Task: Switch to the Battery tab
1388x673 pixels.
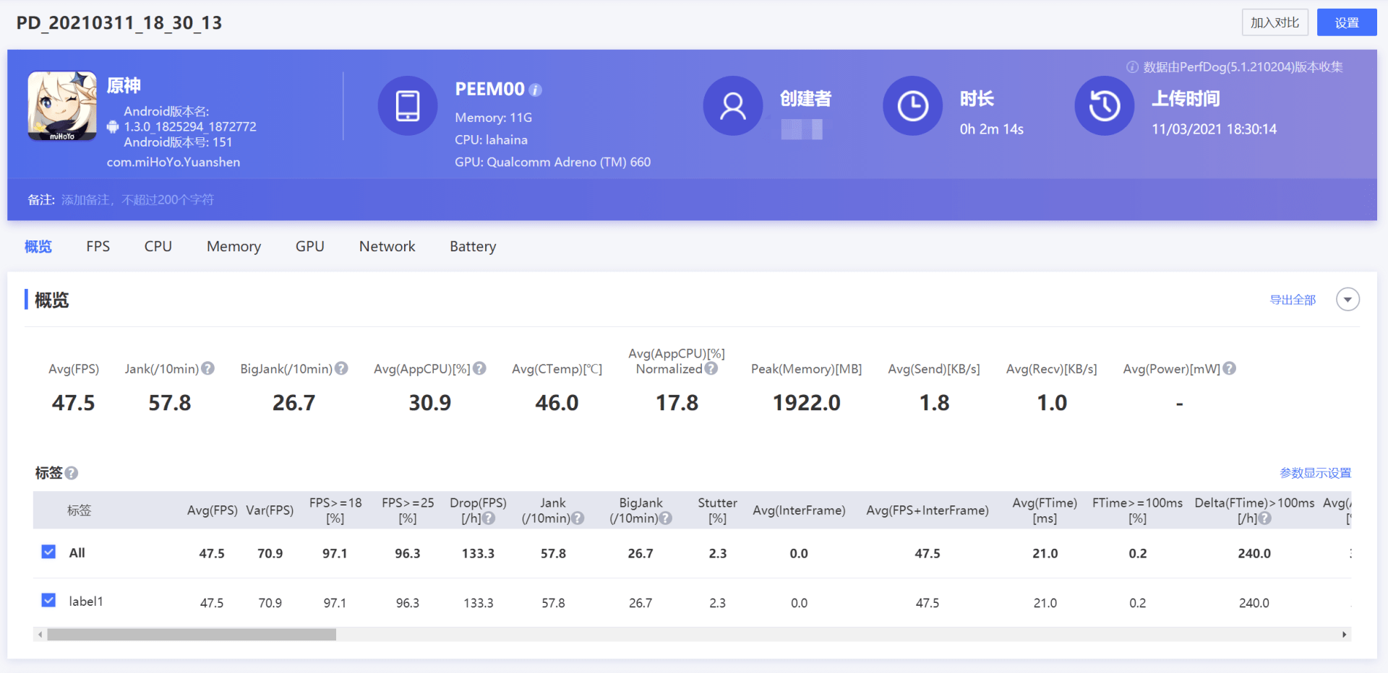Action: (473, 247)
